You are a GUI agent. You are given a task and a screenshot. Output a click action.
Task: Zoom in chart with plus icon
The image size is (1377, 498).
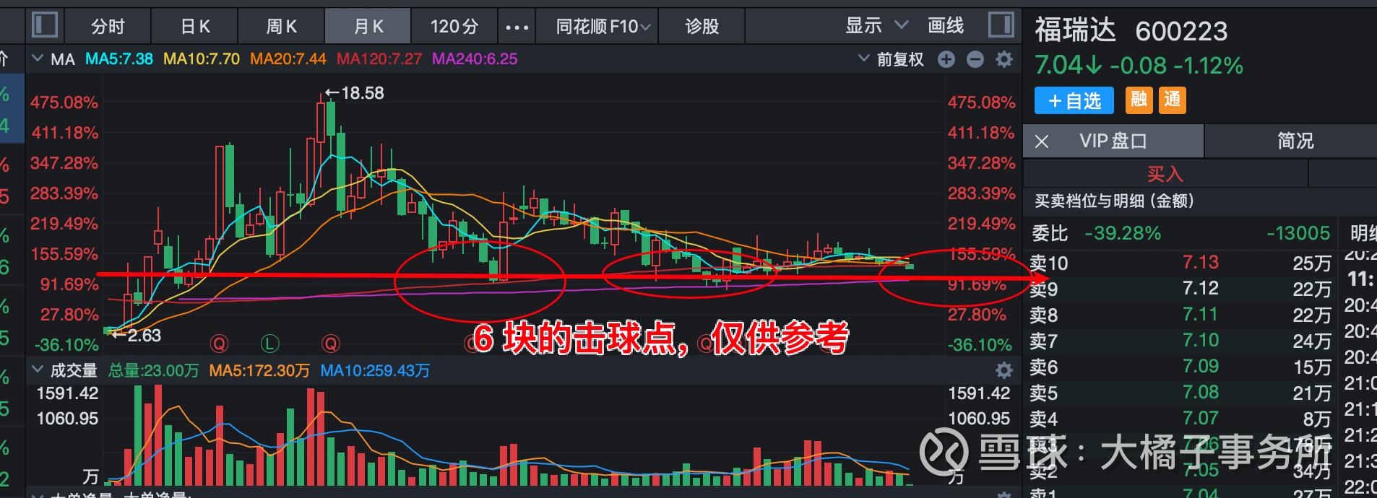[946, 59]
